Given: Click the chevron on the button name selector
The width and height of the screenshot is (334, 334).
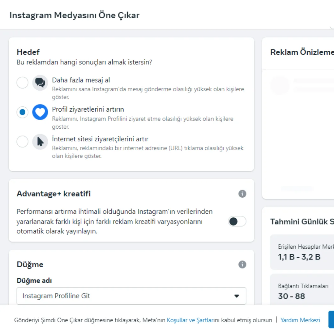Looking at the screenshot, I should (237, 296).
